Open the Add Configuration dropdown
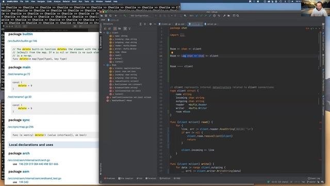330x186 pixels. tap(140, 16)
